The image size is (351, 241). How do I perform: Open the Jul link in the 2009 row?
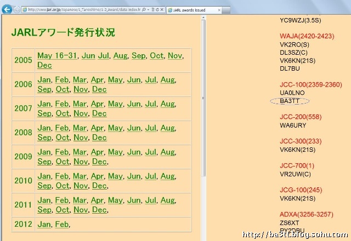click(x=150, y=152)
